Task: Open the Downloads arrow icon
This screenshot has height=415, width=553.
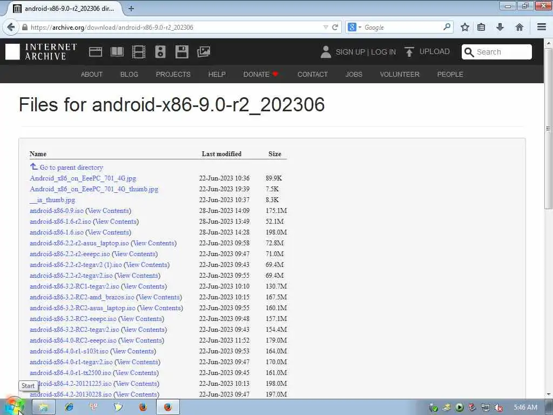Action: (x=500, y=27)
